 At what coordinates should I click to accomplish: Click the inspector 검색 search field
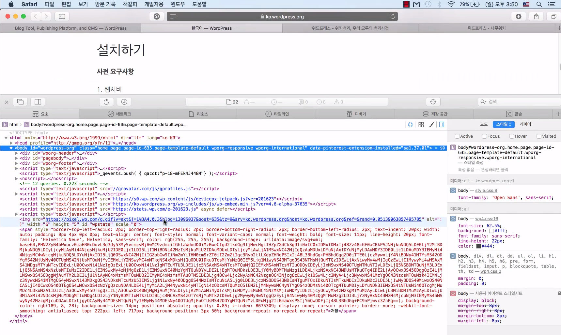tap(519, 102)
